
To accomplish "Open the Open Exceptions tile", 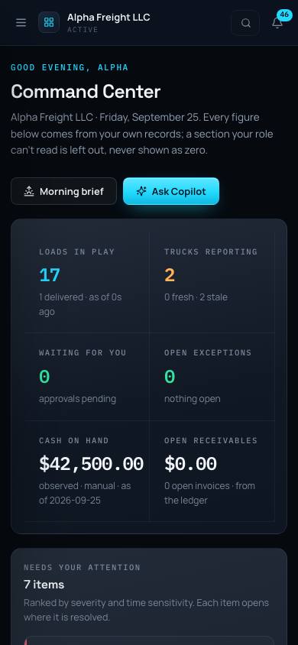I will pos(212,377).
